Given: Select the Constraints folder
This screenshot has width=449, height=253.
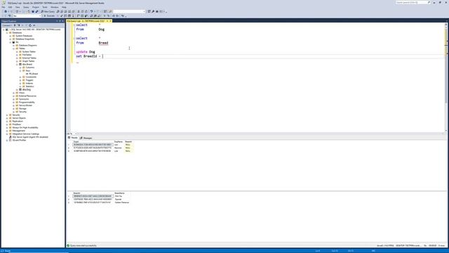Looking at the screenshot, I should (x=31, y=77).
